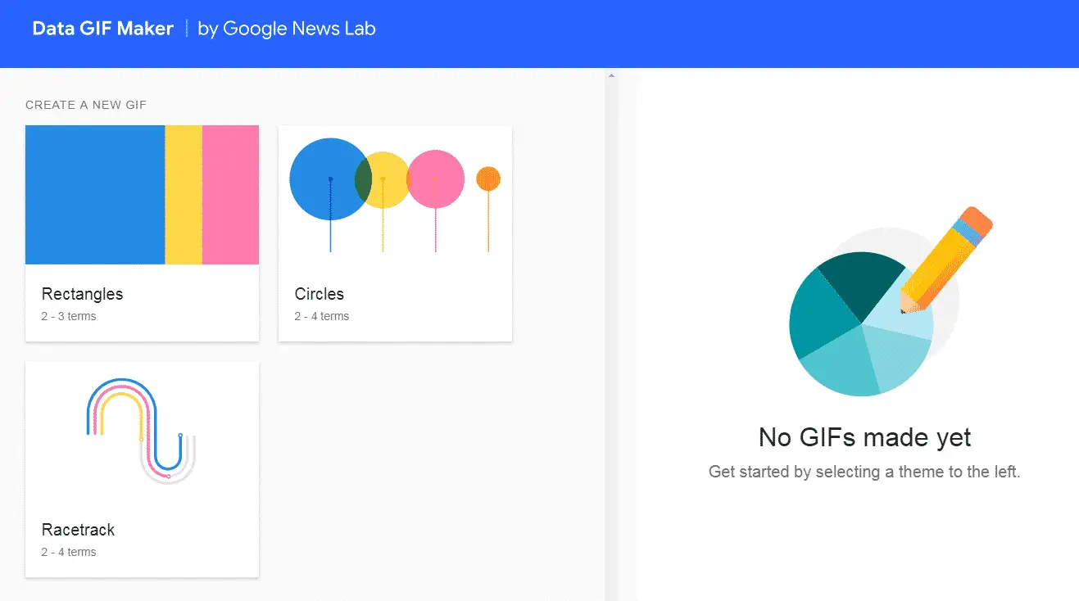Open the Rectangles theme via its title
Viewport: 1079px width, 601px height.
click(82, 294)
